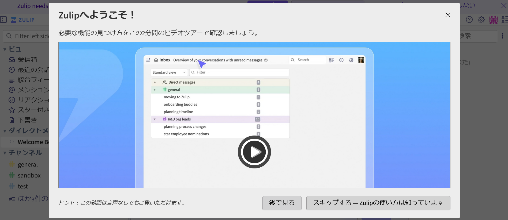Toggle the user list icon
Viewport: 508px width, 220px height.
(x=505, y=20)
